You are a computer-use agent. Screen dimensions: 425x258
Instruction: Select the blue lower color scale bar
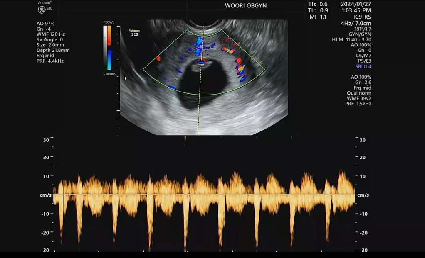109,60
